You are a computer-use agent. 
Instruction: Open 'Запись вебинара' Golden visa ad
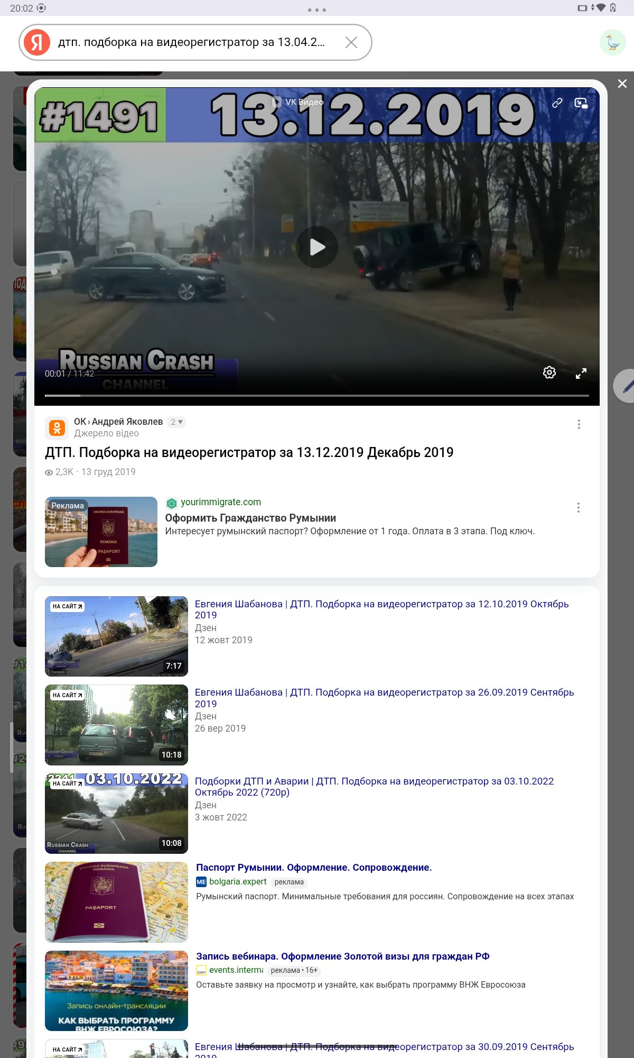pyautogui.click(x=342, y=956)
